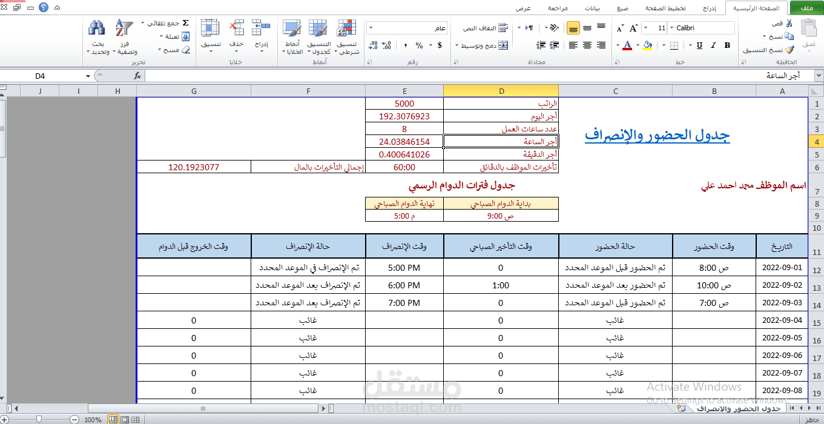824x424 pixels.
Task: Toggle bold formatting on the cell
Action: 726,46
